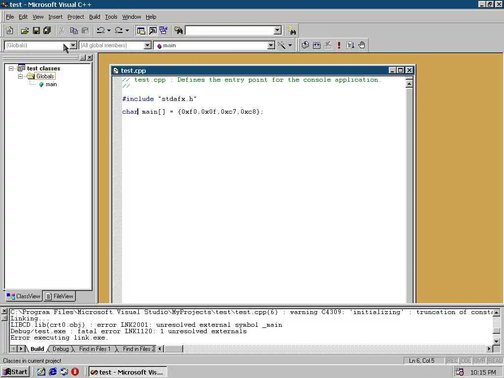
Task: Click the red exclamation Execute Program icon
Action: pos(339,45)
